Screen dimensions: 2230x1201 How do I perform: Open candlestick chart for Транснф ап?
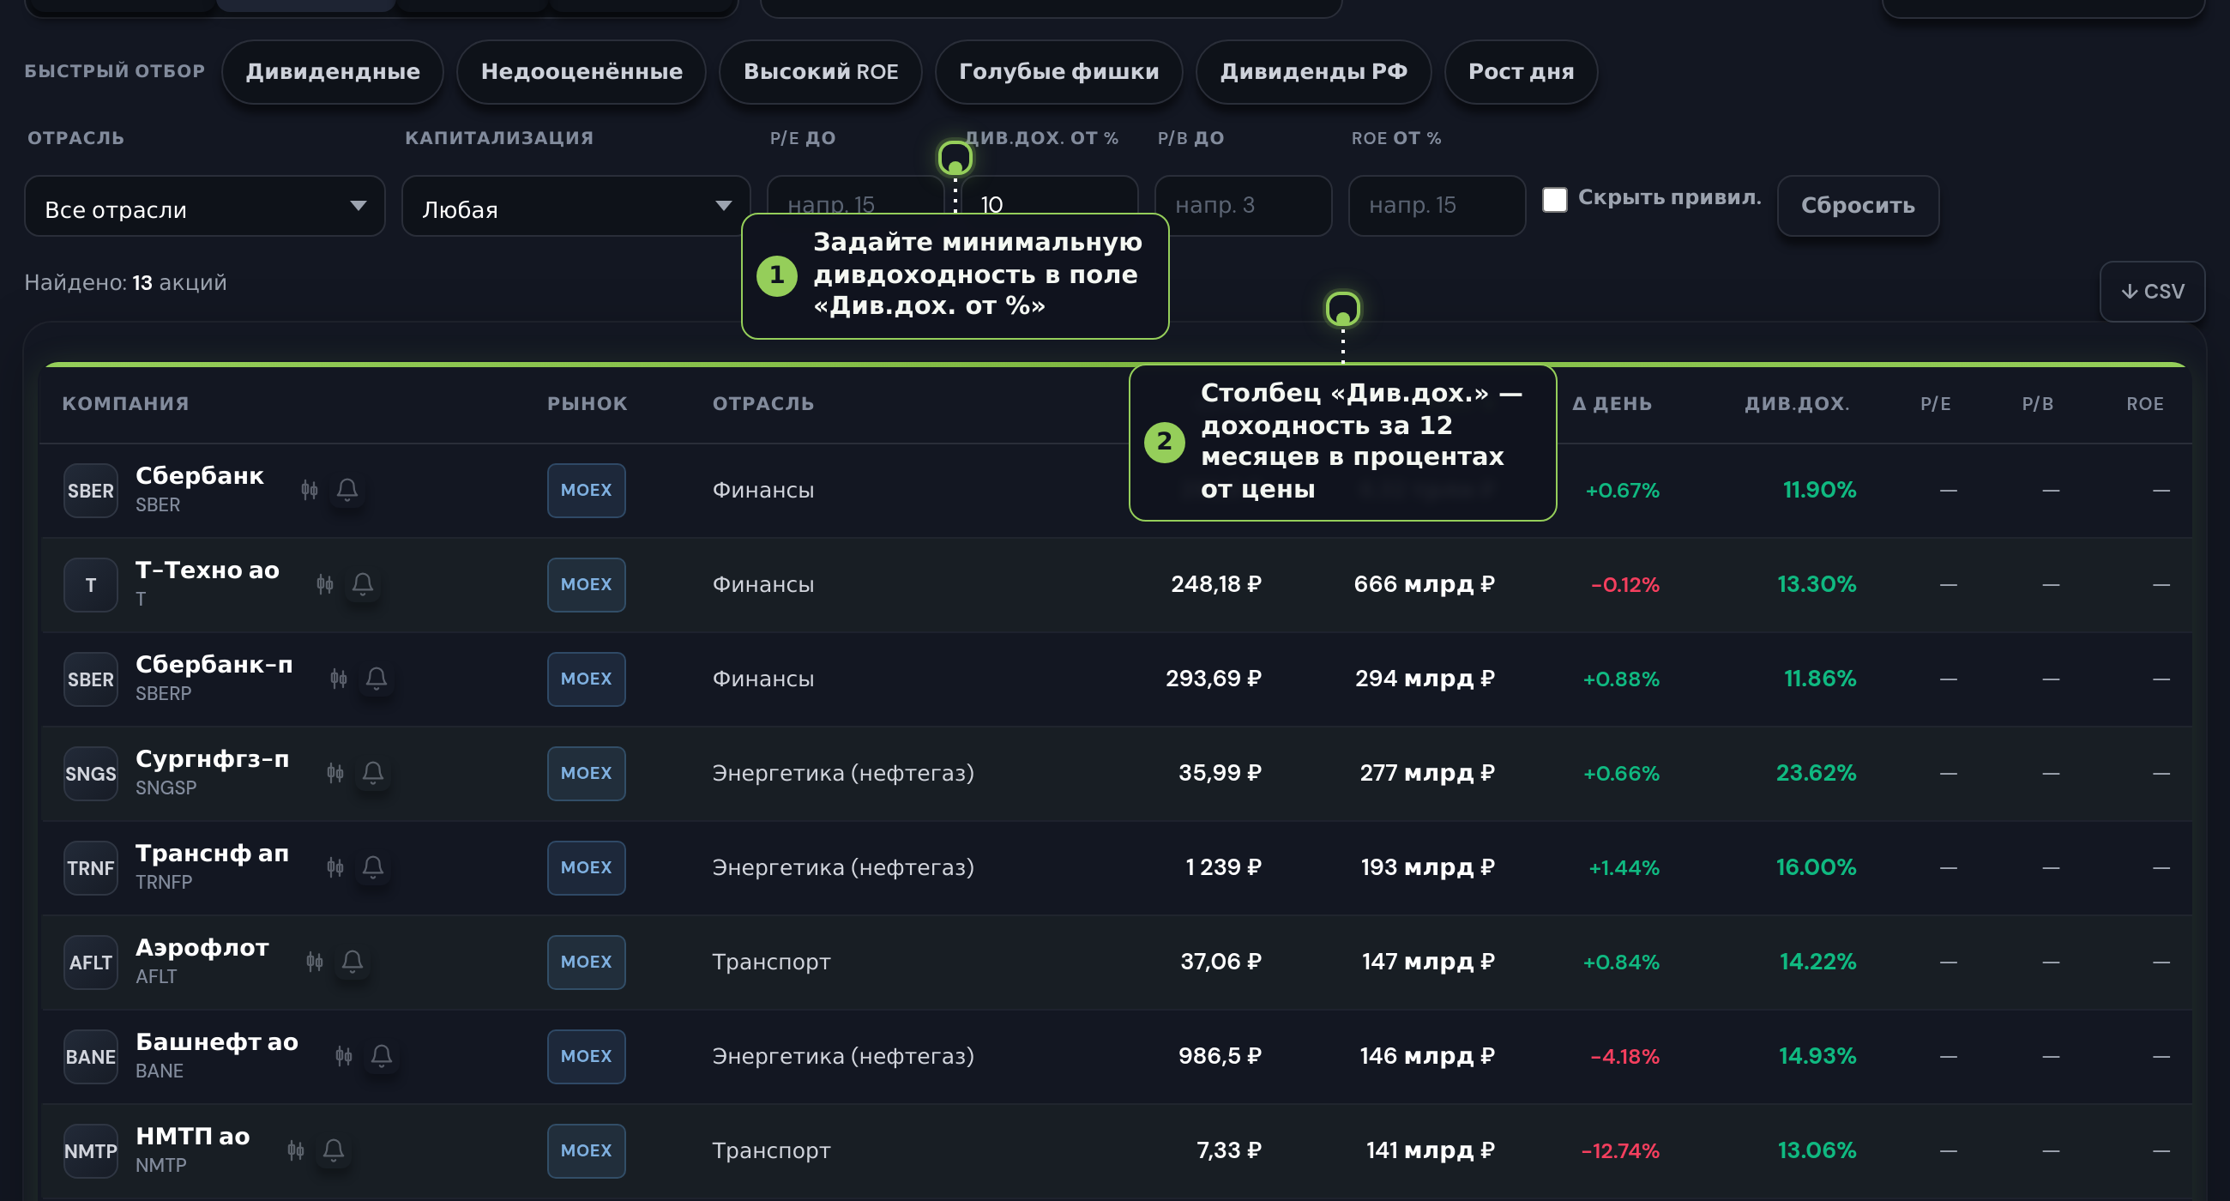[x=335, y=866]
